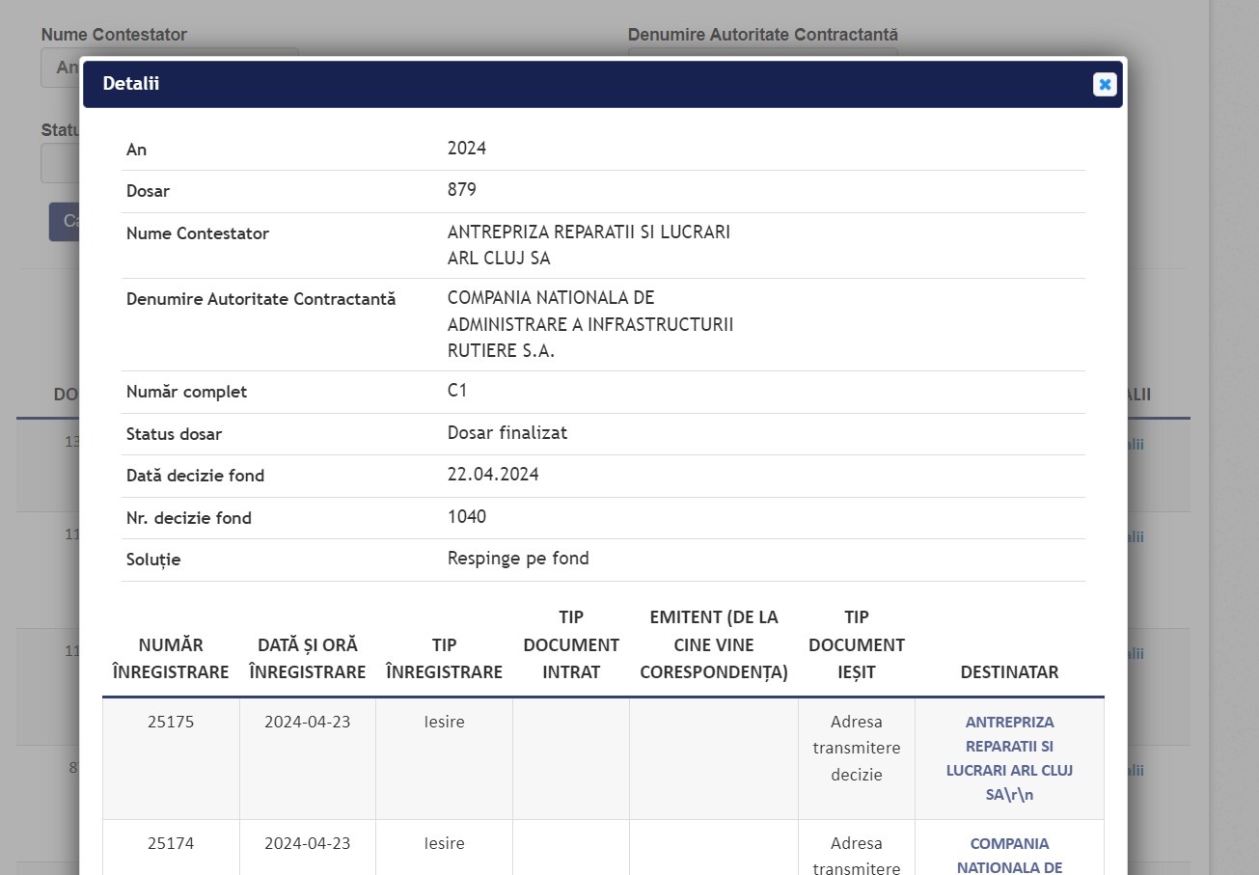Image resolution: width=1259 pixels, height=875 pixels.
Task: Click the Status dosar label
Action: click(x=174, y=434)
